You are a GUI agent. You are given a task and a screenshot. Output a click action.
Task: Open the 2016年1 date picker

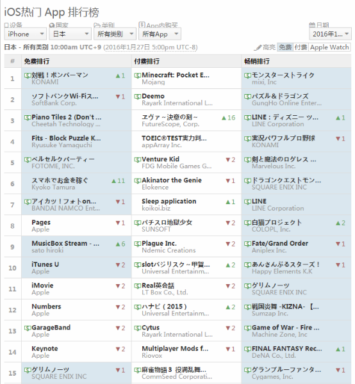(x=330, y=34)
